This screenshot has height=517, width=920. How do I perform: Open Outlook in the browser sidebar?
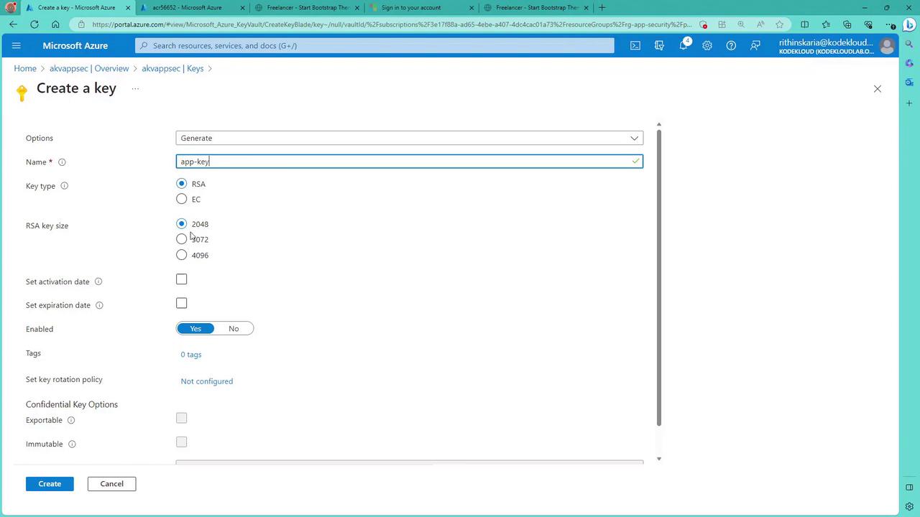tap(909, 83)
